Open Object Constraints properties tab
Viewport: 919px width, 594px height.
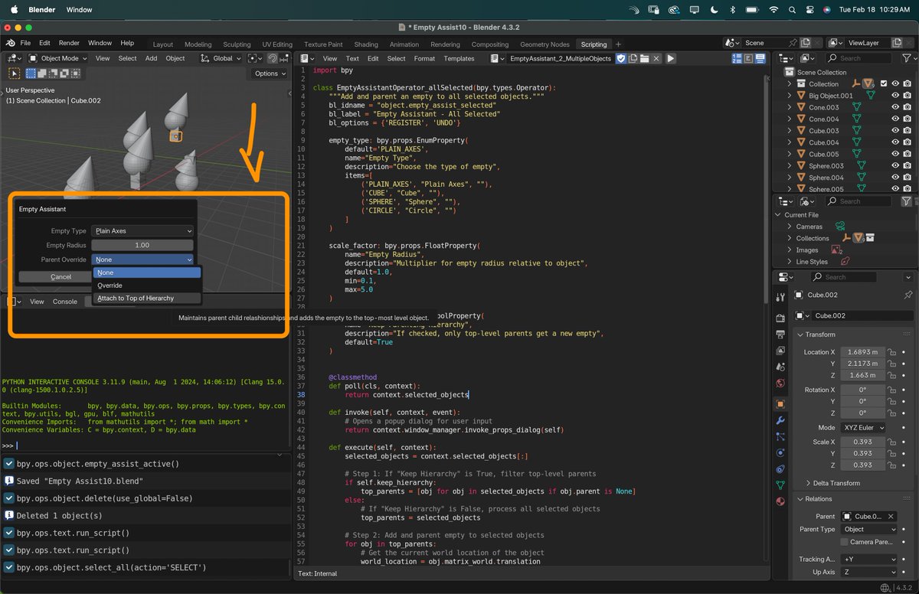point(780,468)
